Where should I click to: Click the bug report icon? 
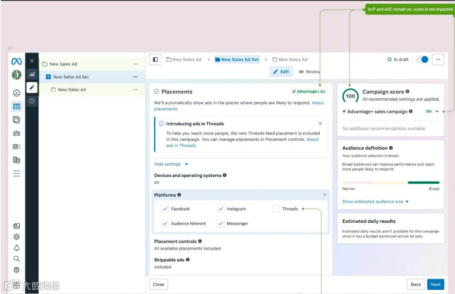pos(16,270)
